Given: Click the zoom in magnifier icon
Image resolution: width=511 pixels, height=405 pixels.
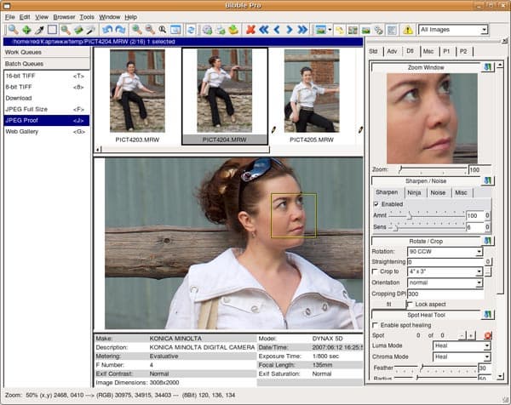Looking at the screenshot, I should pyautogui.click(x=137, y=30).
